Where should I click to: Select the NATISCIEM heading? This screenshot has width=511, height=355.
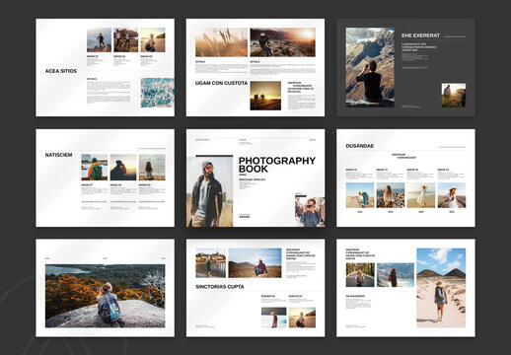coord(58,155)
